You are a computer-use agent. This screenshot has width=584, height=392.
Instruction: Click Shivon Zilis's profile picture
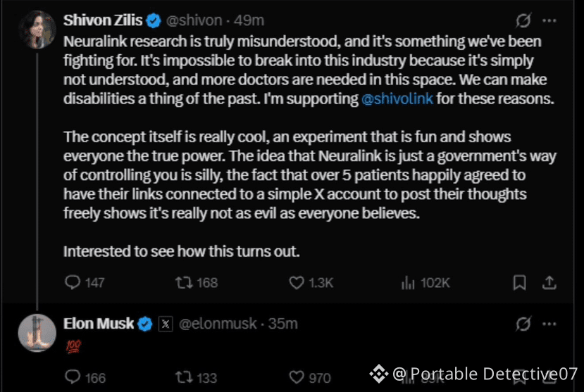click(x=37, y=30)
